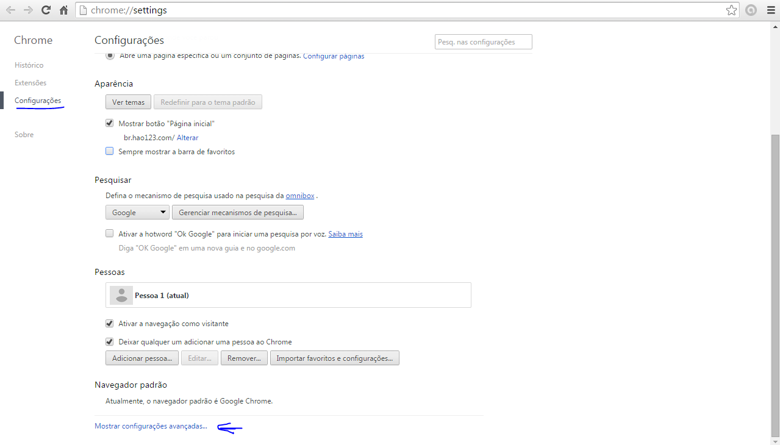
Task: Select the specific page startup radio button
Action: pyautogui.click(x=110, y=55)
